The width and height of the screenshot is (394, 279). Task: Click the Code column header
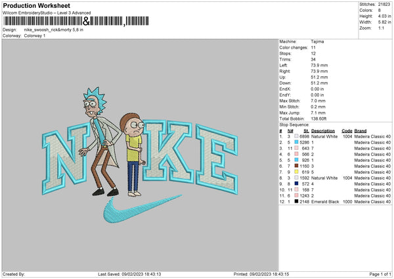click(347, 130)
